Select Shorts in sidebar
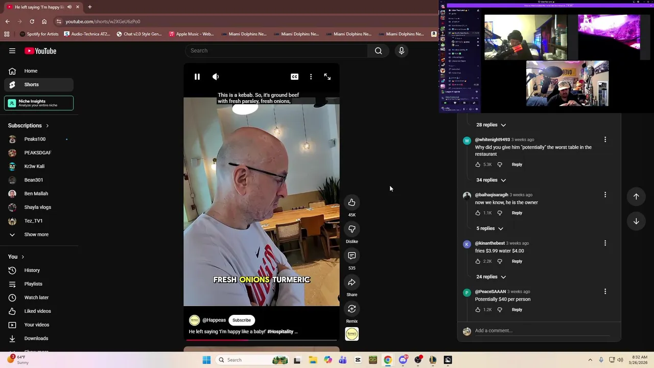The image size is (654, 368). coord(39,84)
